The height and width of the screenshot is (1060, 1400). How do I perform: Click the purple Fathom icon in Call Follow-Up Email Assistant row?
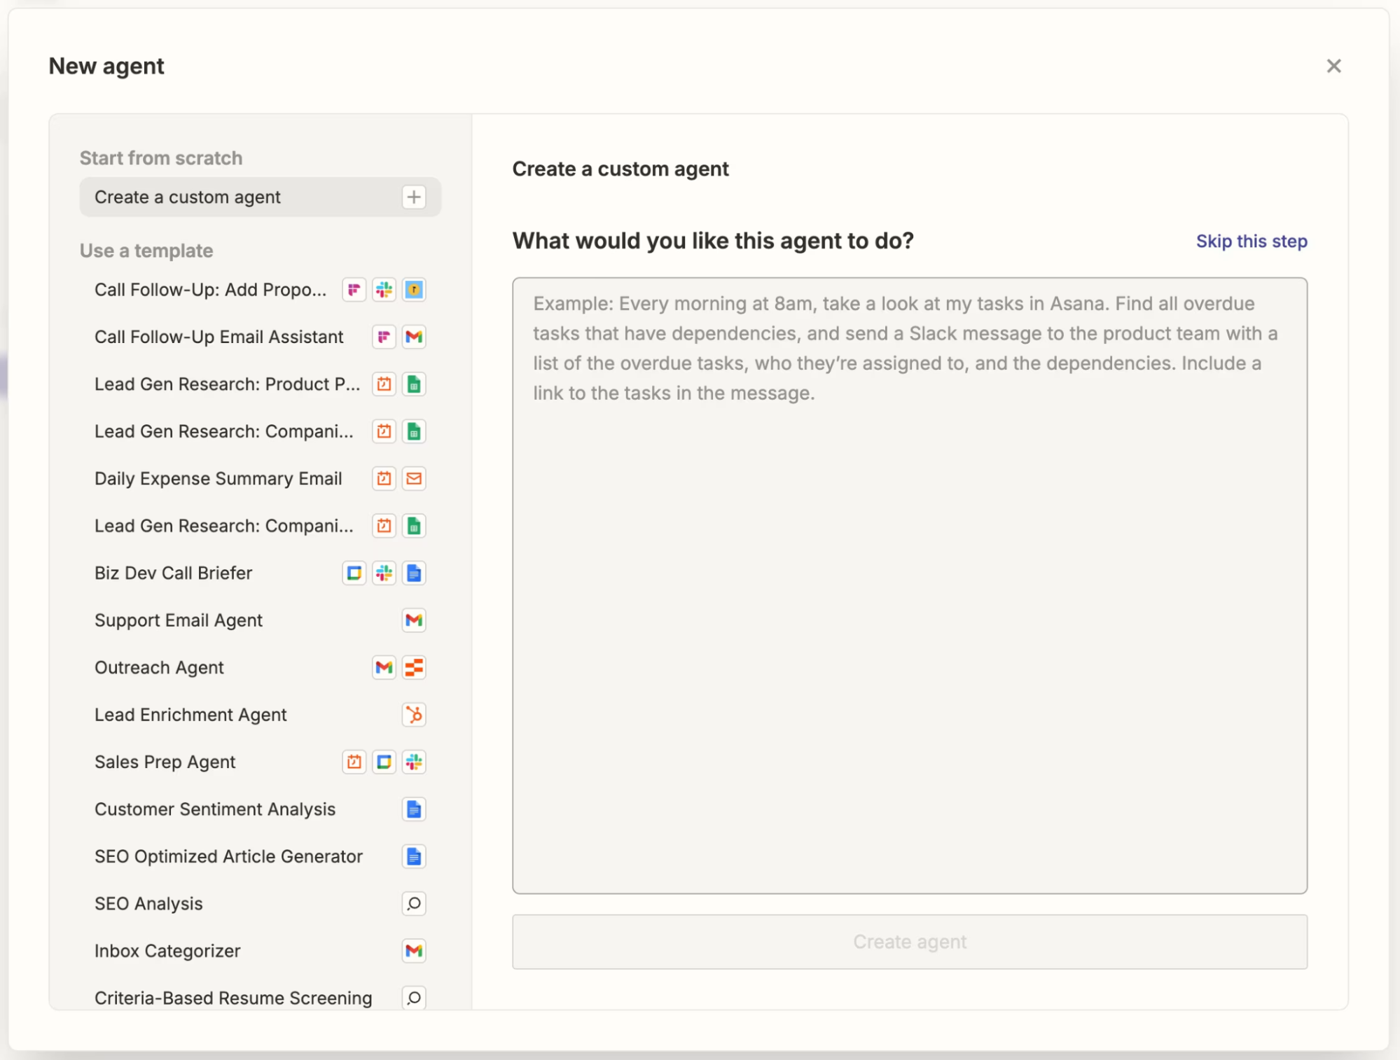point(384,337)
